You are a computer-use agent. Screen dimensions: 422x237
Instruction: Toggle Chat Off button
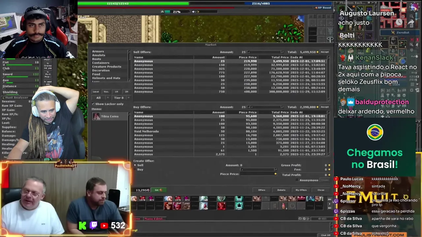click(x=325, y=235)
